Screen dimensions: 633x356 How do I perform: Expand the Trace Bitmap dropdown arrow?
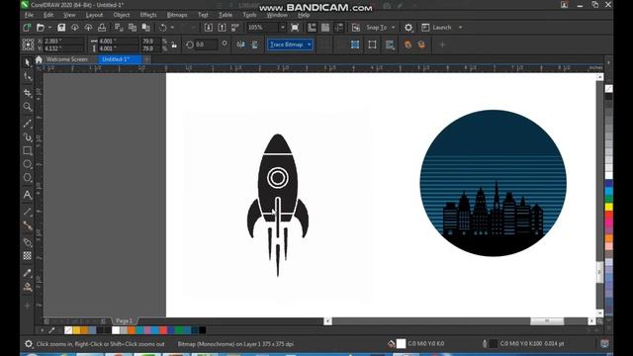pos(310,44)
